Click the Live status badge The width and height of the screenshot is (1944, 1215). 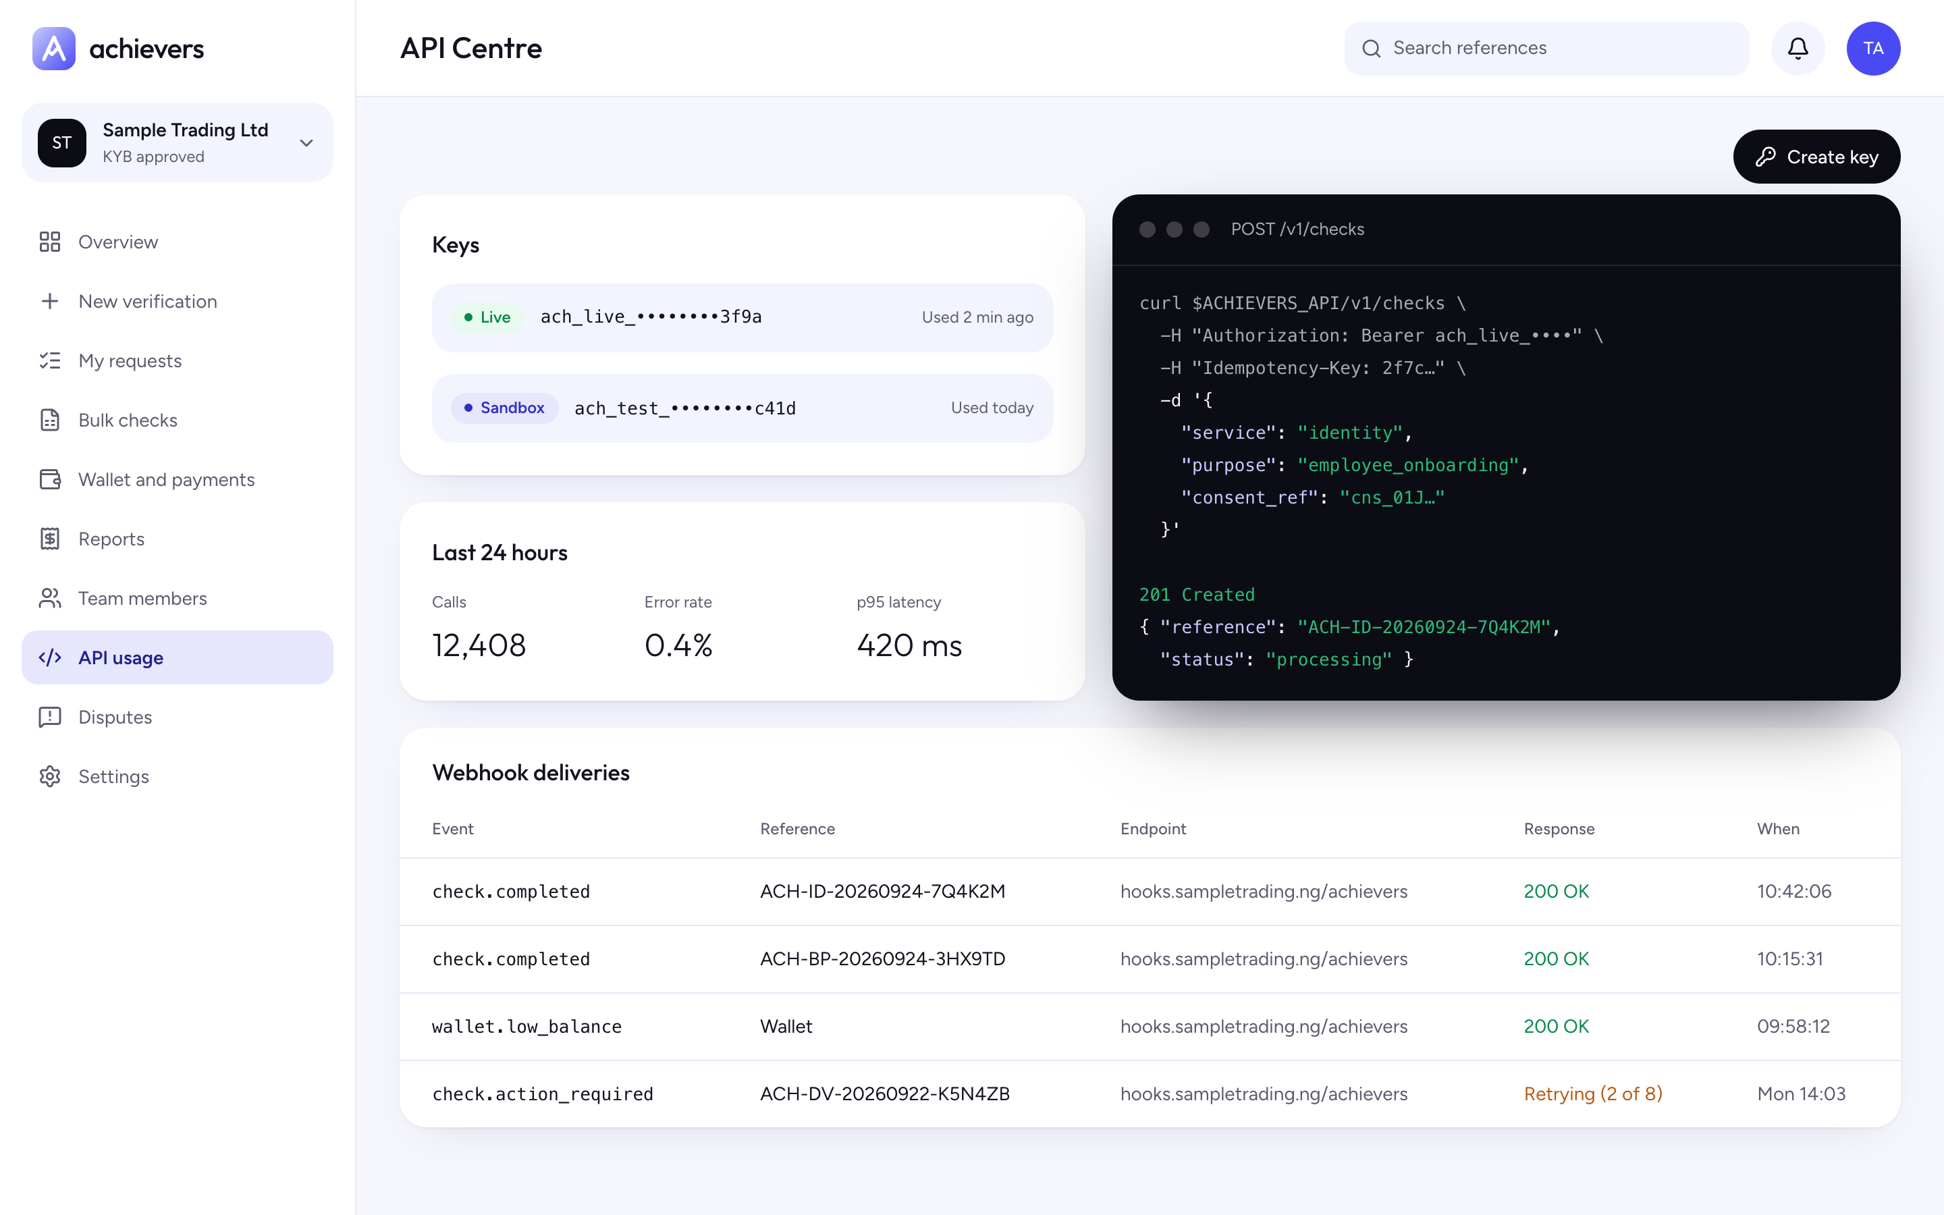487,317
